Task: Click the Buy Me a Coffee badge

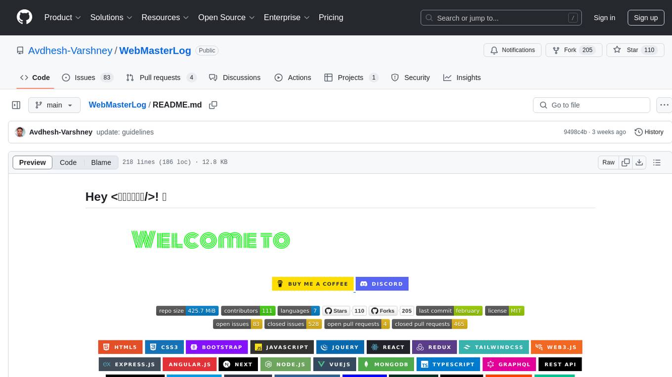Action: [x=313, y=284]
